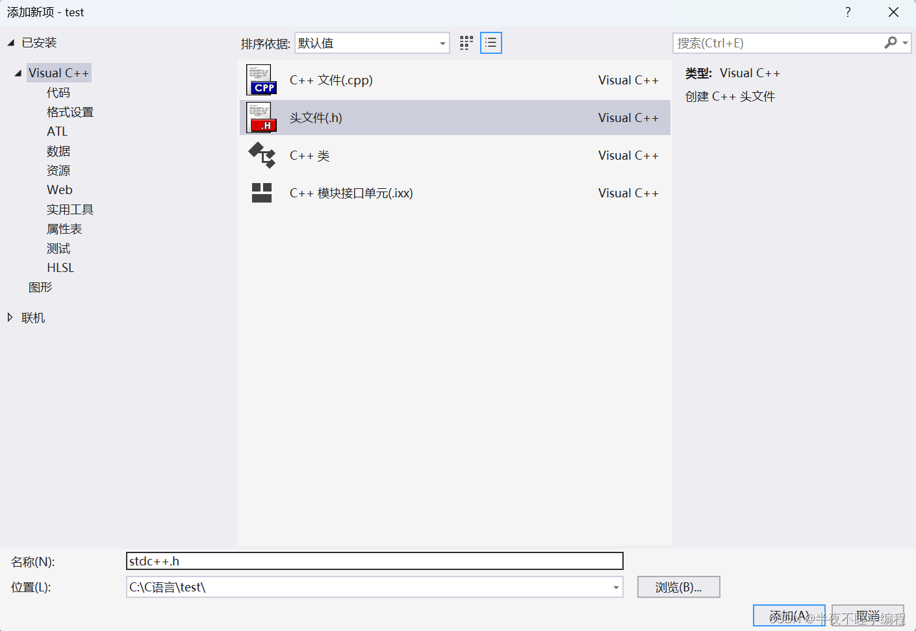Image resolution: width=916 pixels, height=631 pixels.
Task: Select the HLSL category
Action: point(60,267)
